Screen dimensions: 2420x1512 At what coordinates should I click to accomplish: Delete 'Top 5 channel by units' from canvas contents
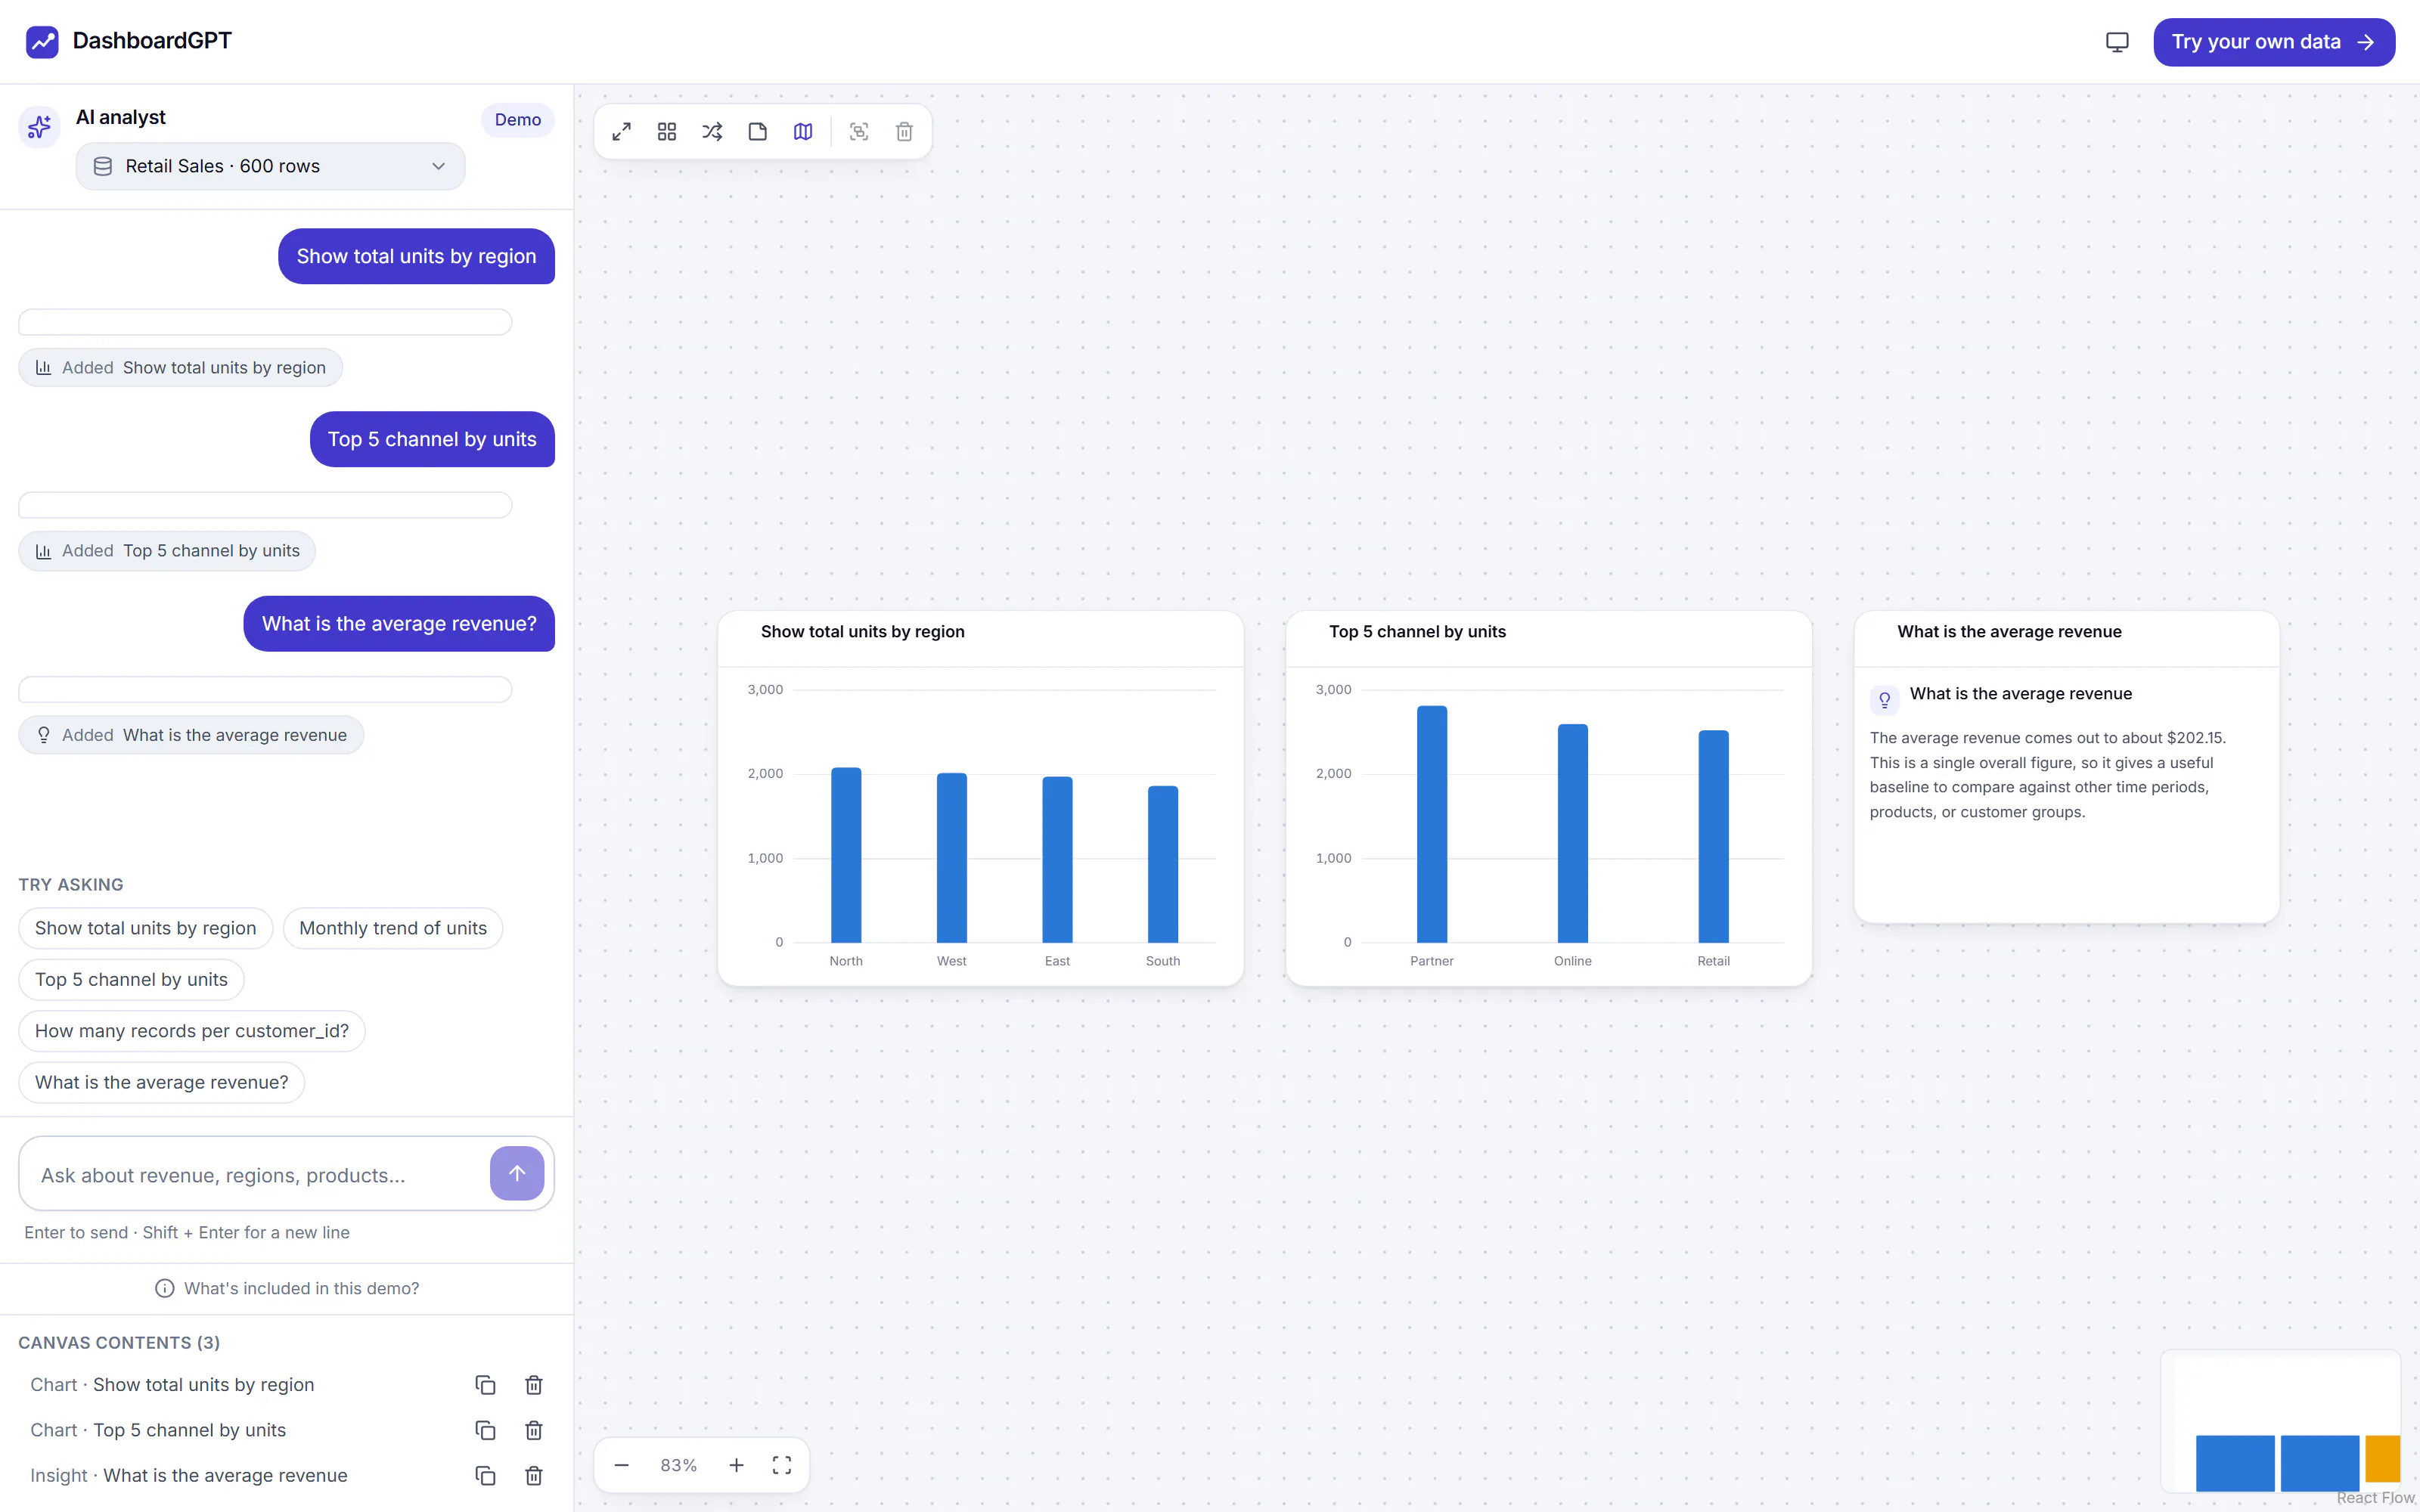pyautogui.click(x=534, y=1430)
